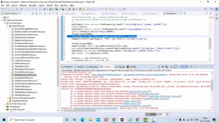Click the Back navigation arrow in toolbar
The image size is (219, 123).
(x=111, y=9)
